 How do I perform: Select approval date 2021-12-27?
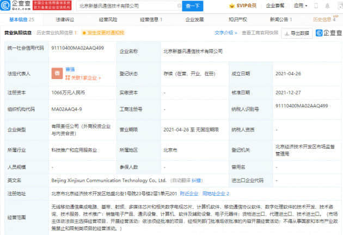(x=288, y=93)
